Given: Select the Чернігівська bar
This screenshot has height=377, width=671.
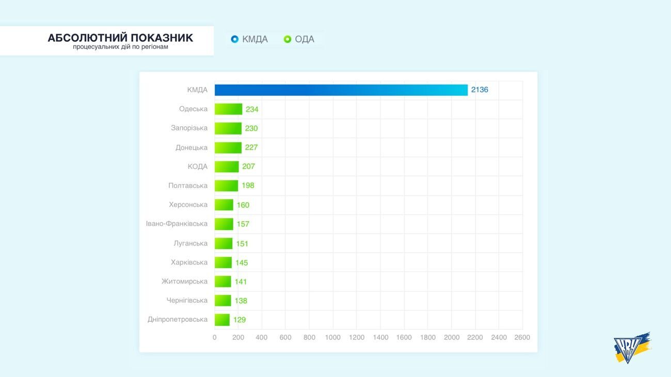Looking at the screenshot, I should pos(223,301).
